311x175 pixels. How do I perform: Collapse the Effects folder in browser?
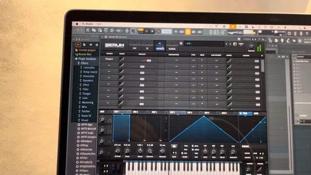click(x=83, y=63)
